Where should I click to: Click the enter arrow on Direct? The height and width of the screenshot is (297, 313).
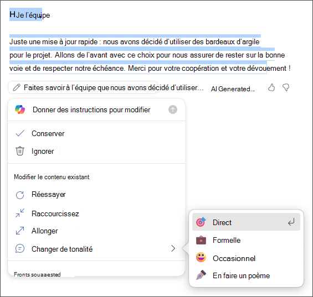pos(291,222)
